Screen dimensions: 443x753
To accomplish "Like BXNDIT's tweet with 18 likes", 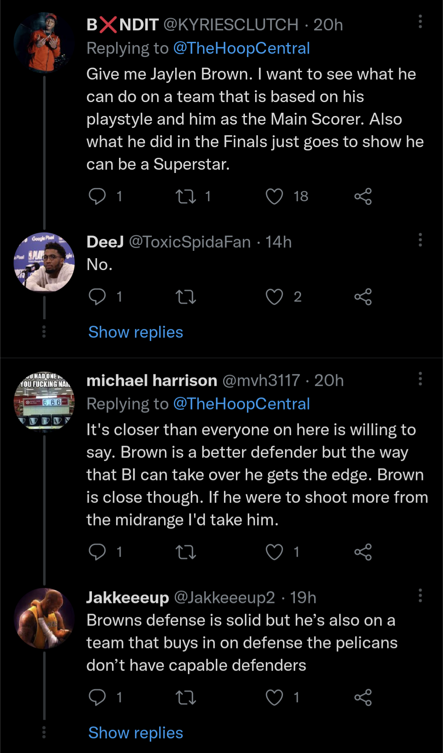I will pyautogui.click(x=274, y=196).
